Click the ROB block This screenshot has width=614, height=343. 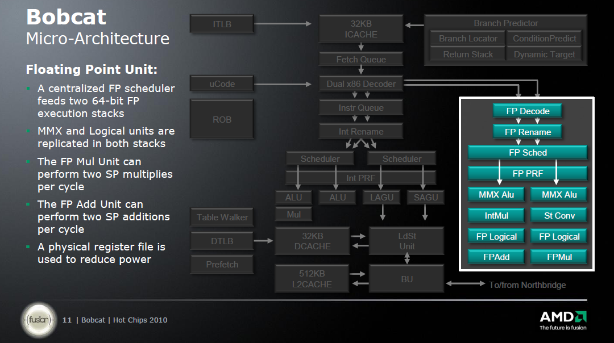[x=222, y=120]
